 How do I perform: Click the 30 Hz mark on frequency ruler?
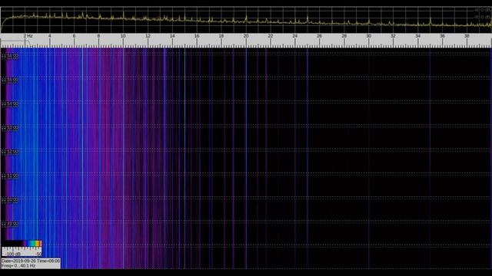pyautogui.click(x=369, y=36)
